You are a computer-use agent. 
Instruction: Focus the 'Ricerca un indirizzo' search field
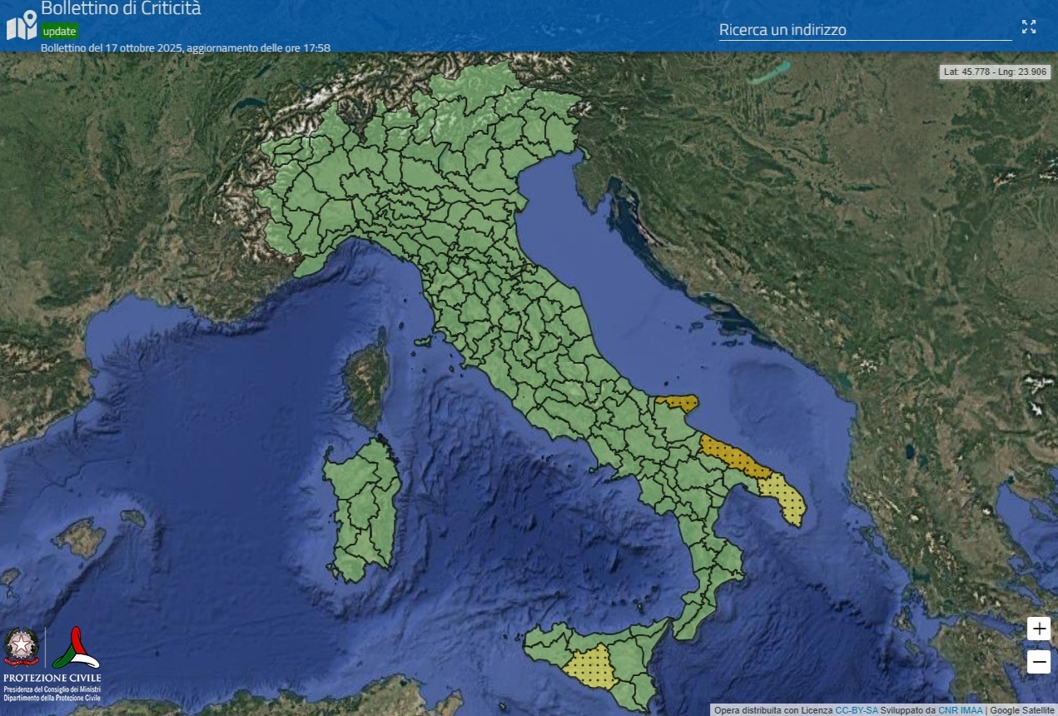[864, 30]
